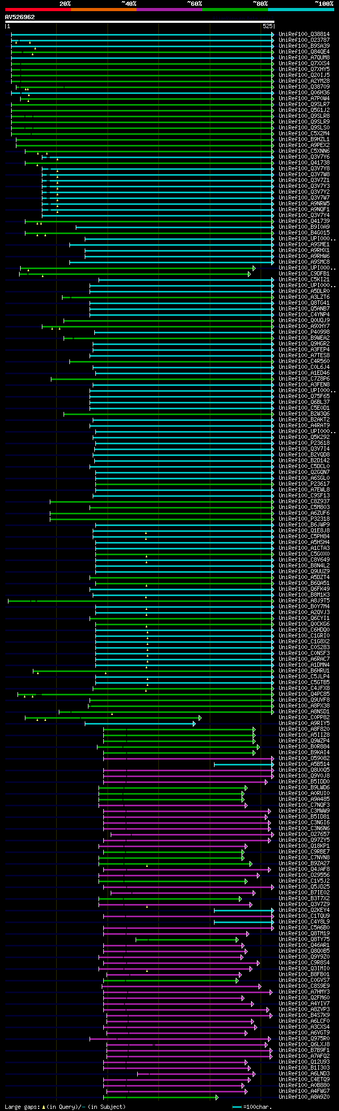Select the UniRef100_Q41739 label
The width and height of the screenshot is (339, 1111).
(304, 221)
